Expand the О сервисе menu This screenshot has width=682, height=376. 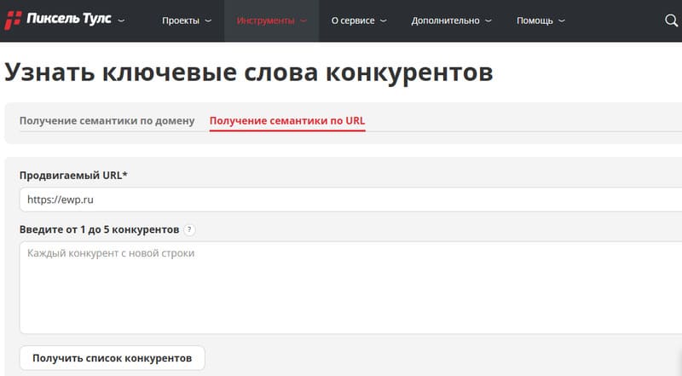(359, 20)
